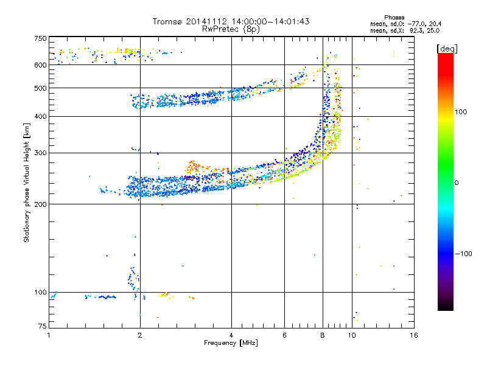
Task: Click the 'Stationary phase Virtual Height [km]' axis label
Action: (27, 183)
